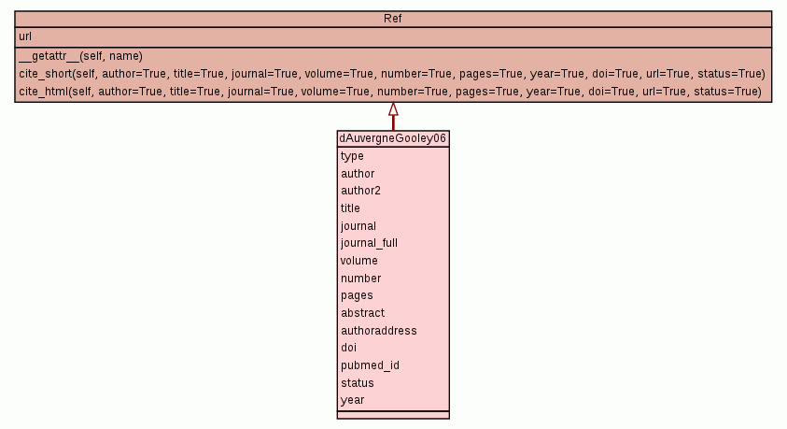
Task: Click the status attribute in dAuvergneGooley06
Action: pyautogui.click(x=357, y=383)
